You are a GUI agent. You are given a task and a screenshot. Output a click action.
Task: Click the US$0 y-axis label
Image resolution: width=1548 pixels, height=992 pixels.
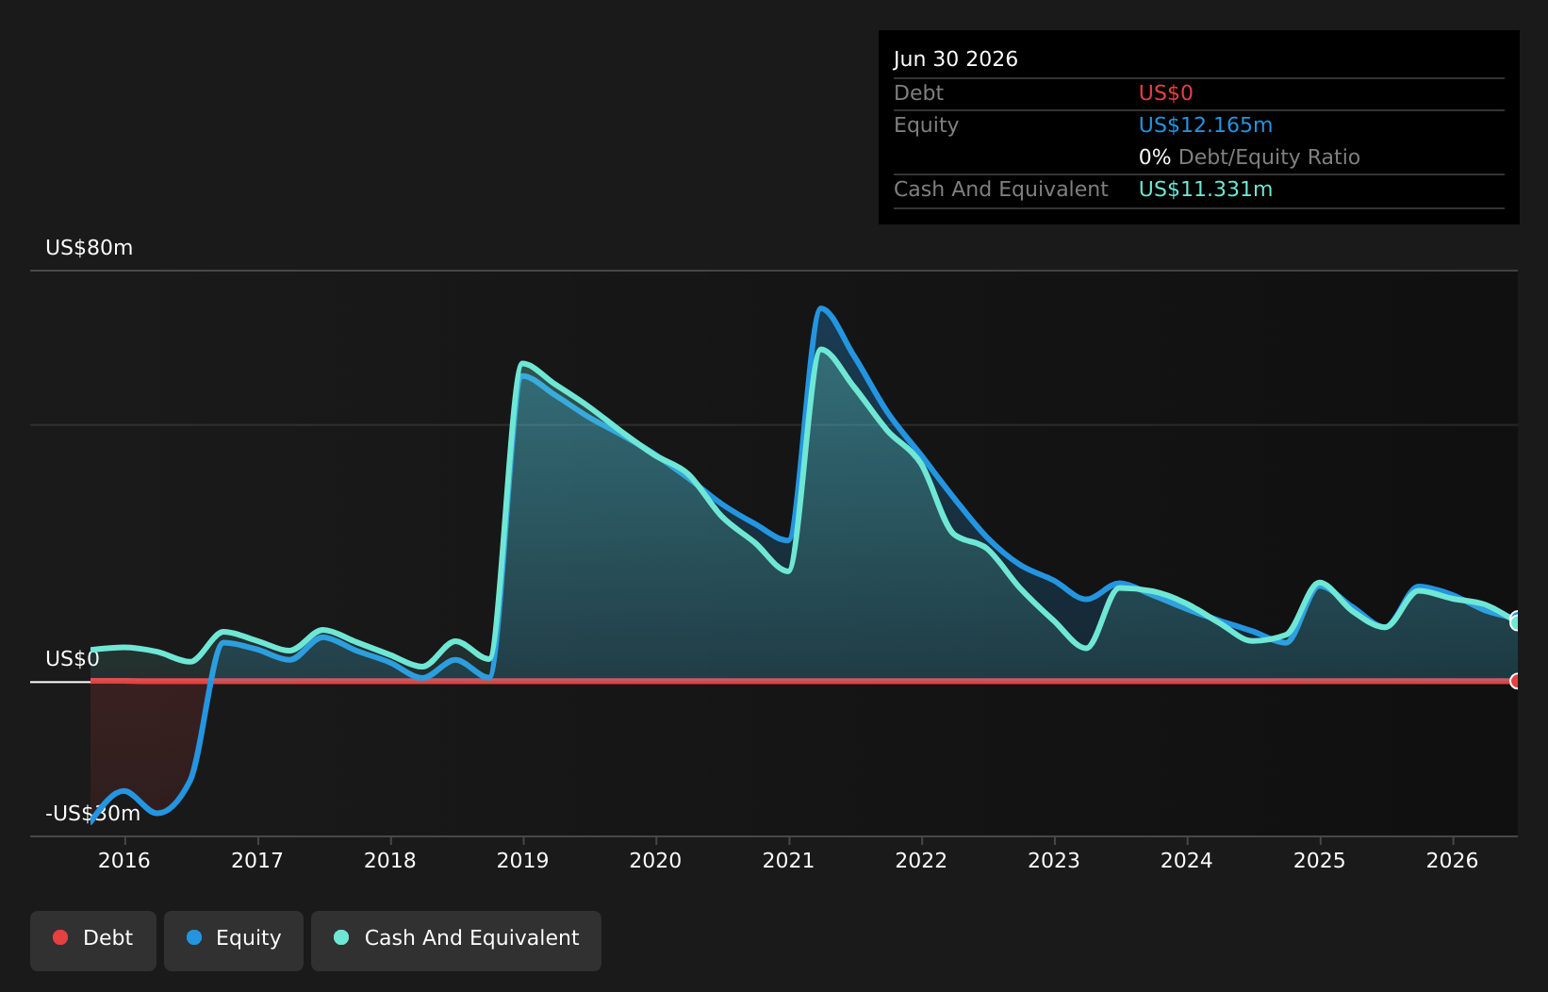coord(73,659)
